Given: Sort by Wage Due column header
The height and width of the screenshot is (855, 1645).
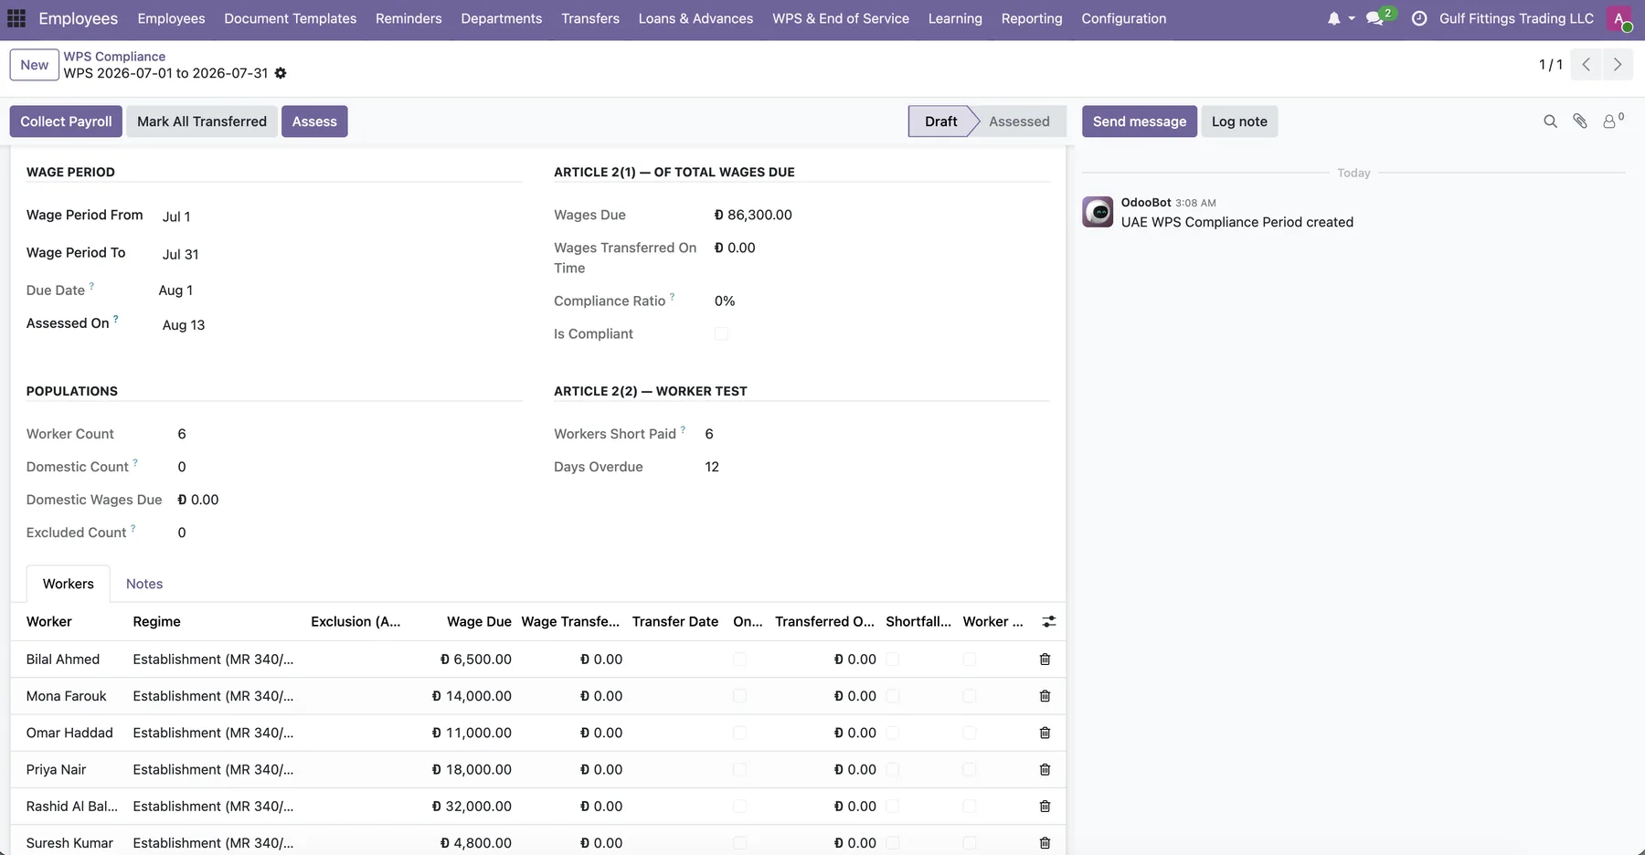Looking at the screenshot, I should [x=479, y=622].
